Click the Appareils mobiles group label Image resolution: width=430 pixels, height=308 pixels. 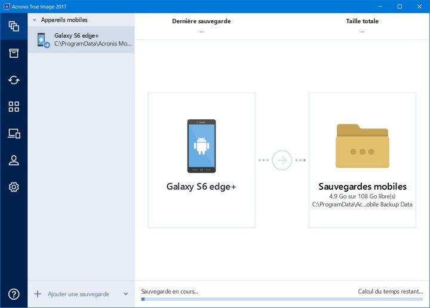(x=64, y=20)
